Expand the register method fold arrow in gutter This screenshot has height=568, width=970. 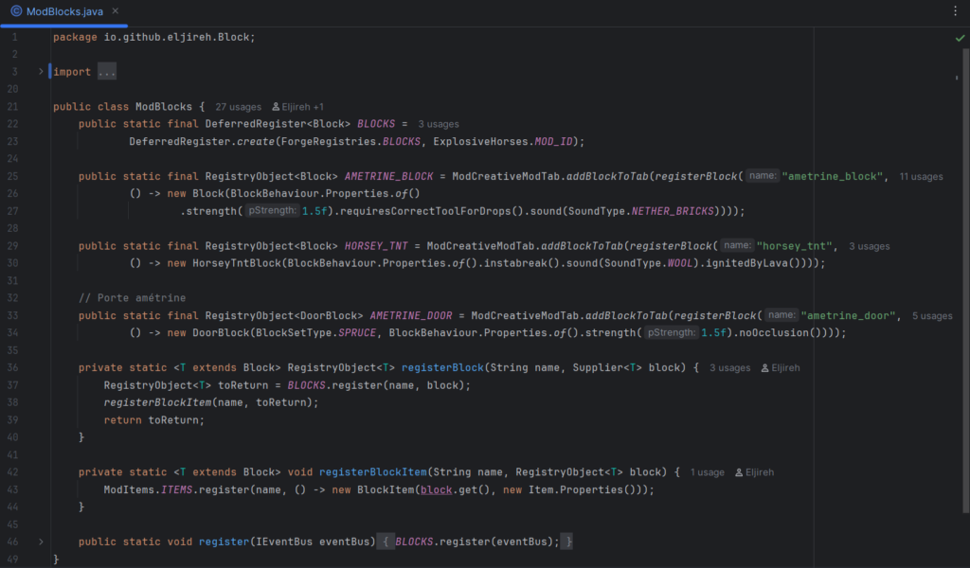pyautogui.click(x=40, y=541)
